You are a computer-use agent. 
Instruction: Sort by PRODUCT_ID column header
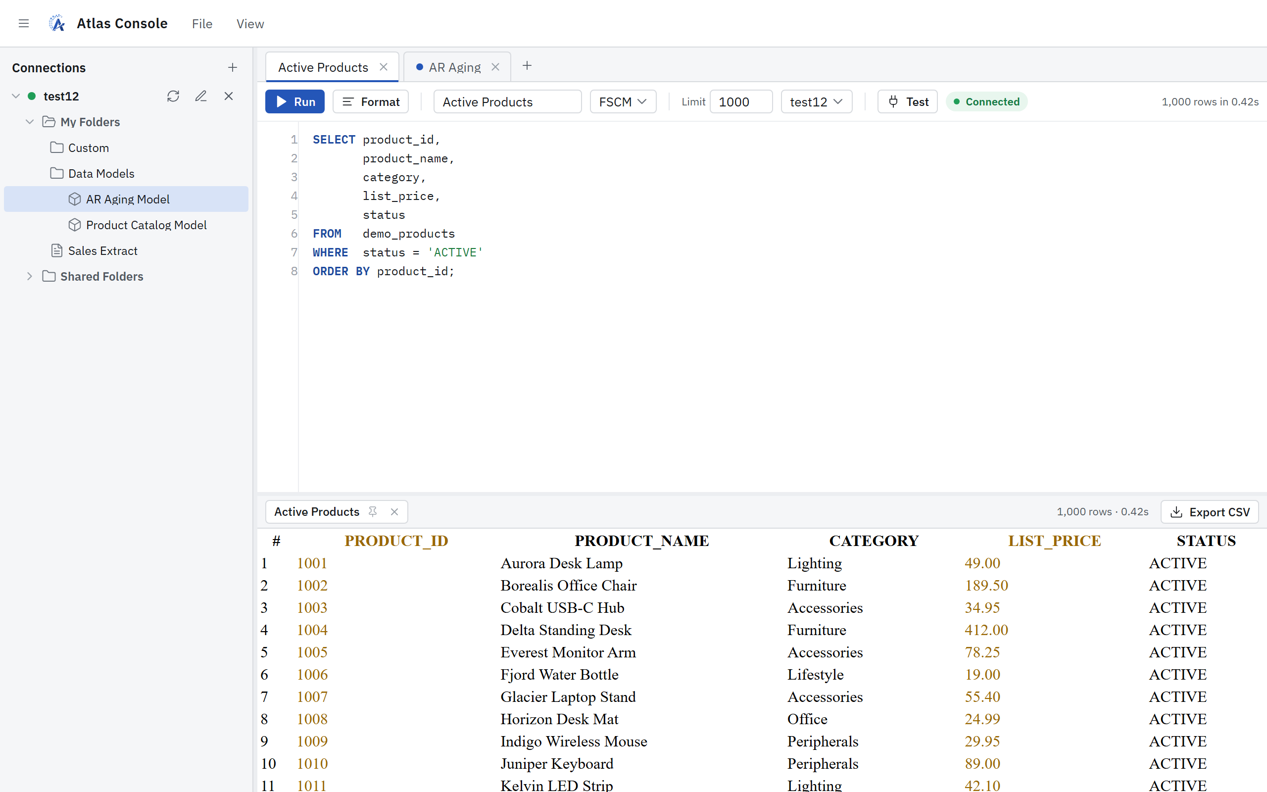tap(396, 541)
